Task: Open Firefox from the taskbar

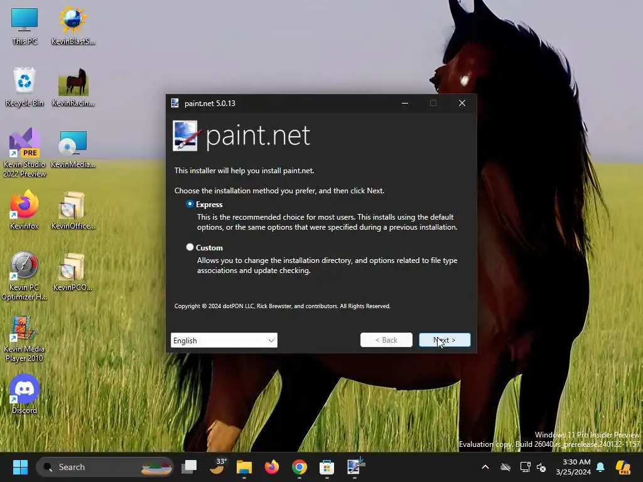Action: (x=272, y=466)
